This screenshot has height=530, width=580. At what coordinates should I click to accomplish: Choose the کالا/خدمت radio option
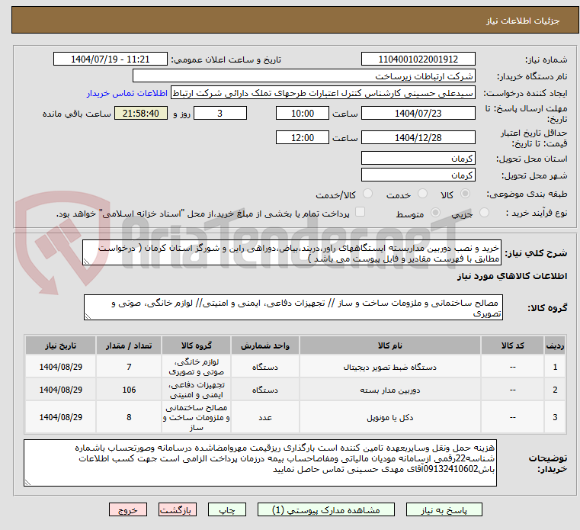(x=368, y=194)
